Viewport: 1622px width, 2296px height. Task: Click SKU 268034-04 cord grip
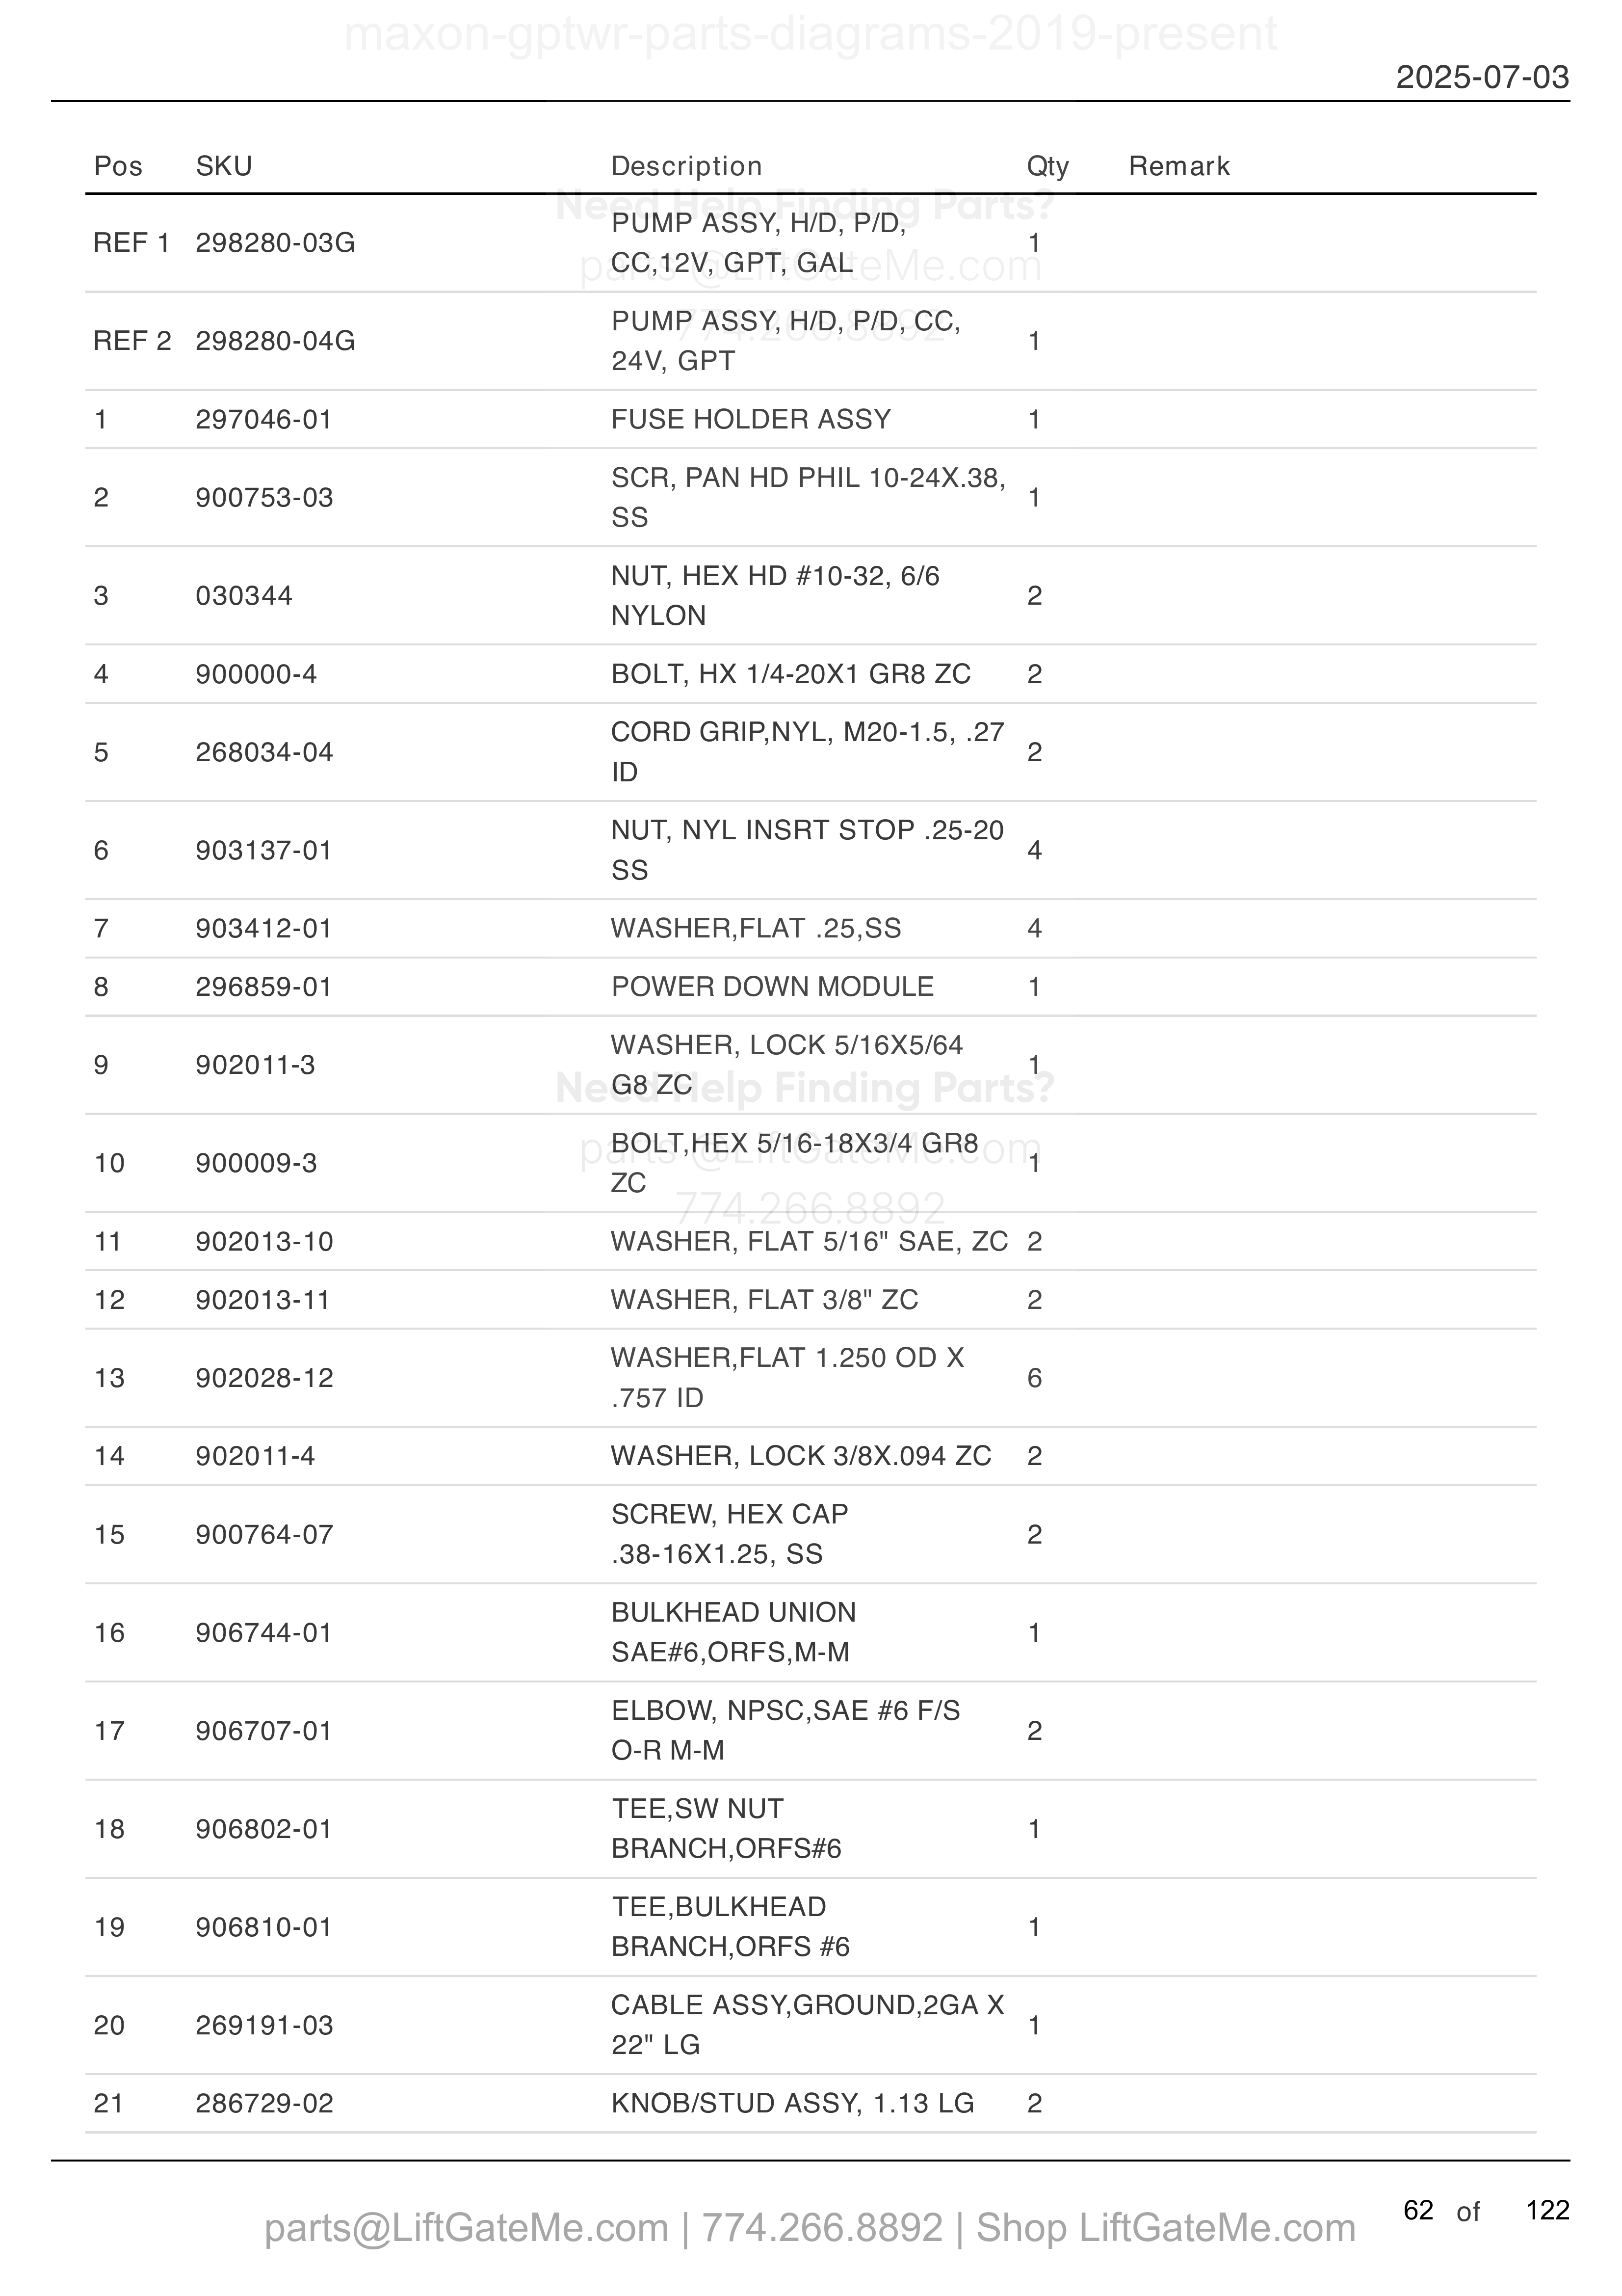tap(264, 752)
